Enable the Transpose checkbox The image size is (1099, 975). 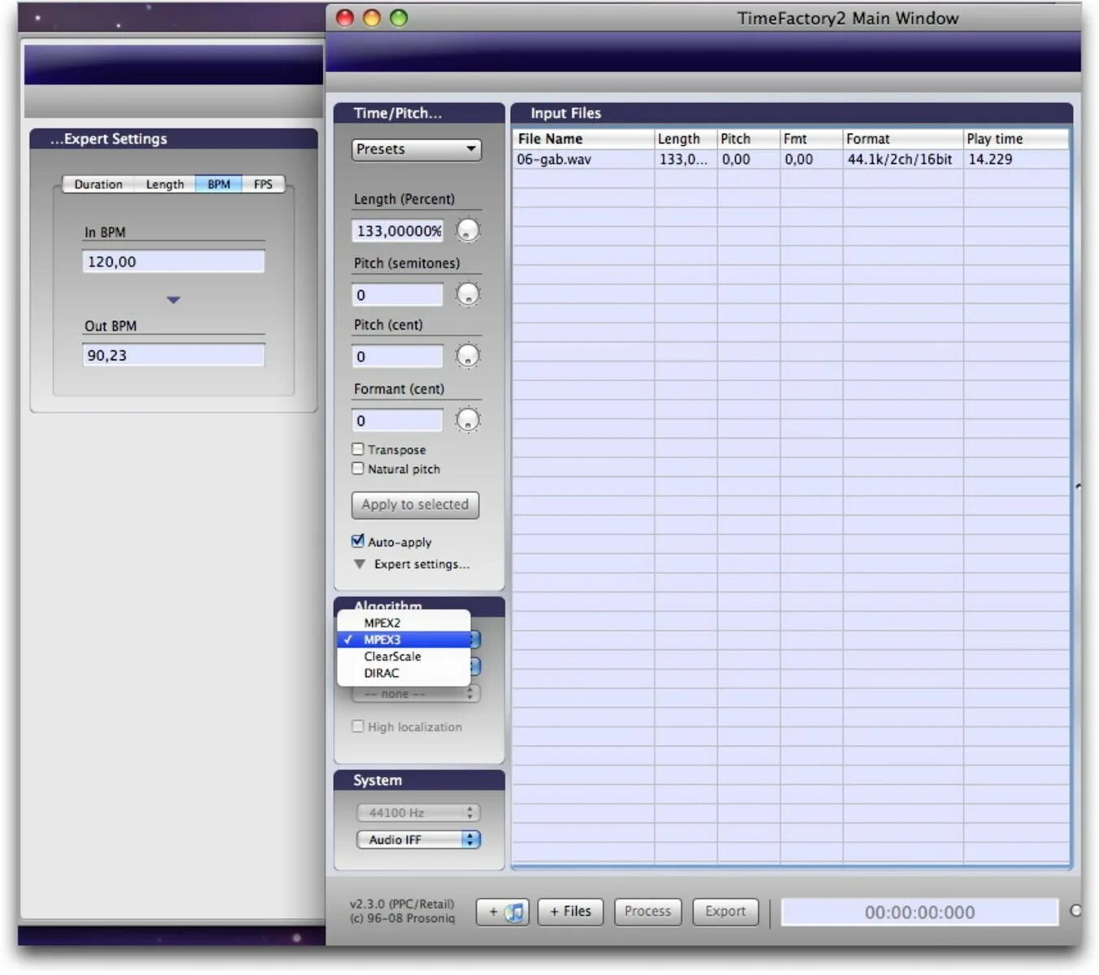[x=357, y=448]
